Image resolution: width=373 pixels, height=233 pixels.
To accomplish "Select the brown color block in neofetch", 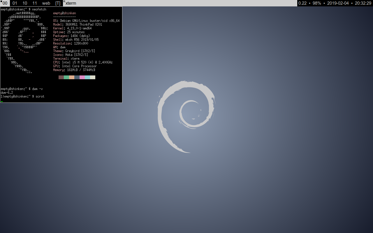I will coord(61,77).
